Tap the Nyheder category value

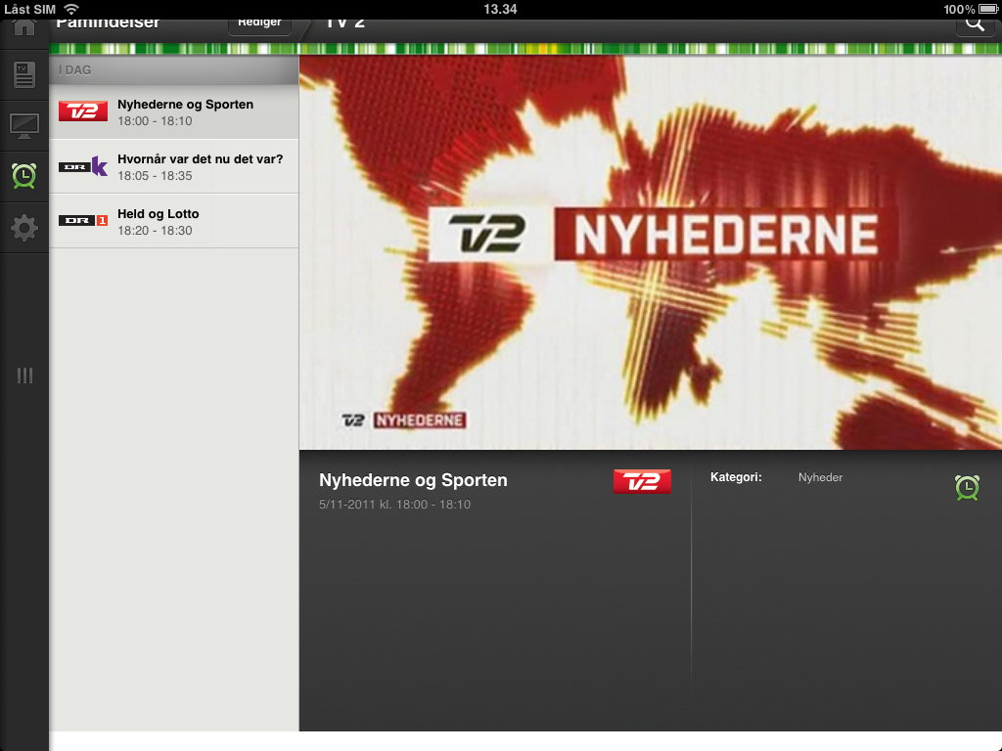tap(821, 477)
